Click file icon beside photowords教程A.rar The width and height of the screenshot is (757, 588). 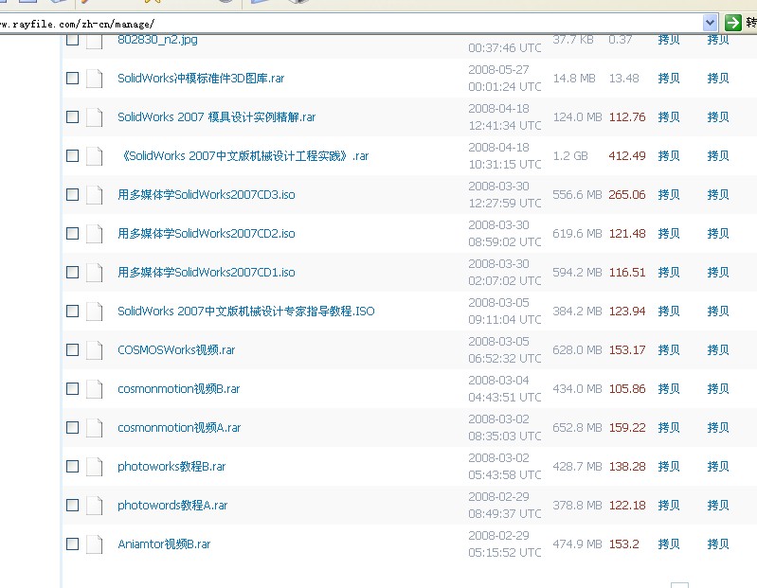point(94,506)
